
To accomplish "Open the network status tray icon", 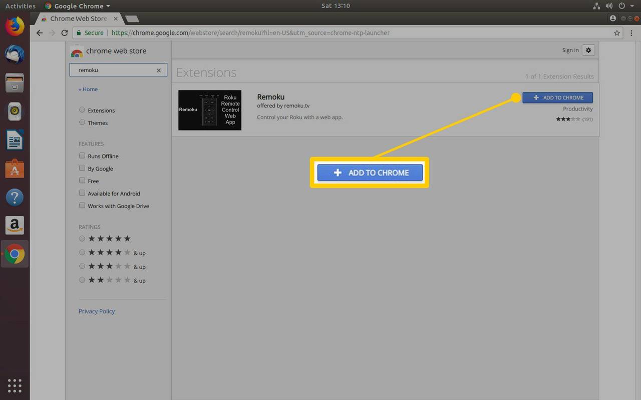I will coord(596,6).
